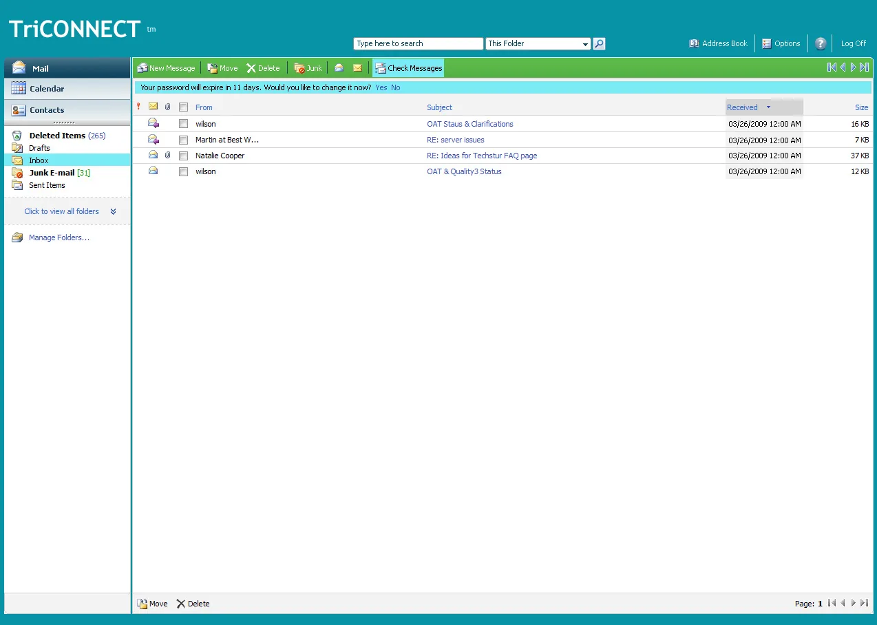
Task: Click the 37 KB size cell
Action: pyautogui.click(x=860, y=156)
